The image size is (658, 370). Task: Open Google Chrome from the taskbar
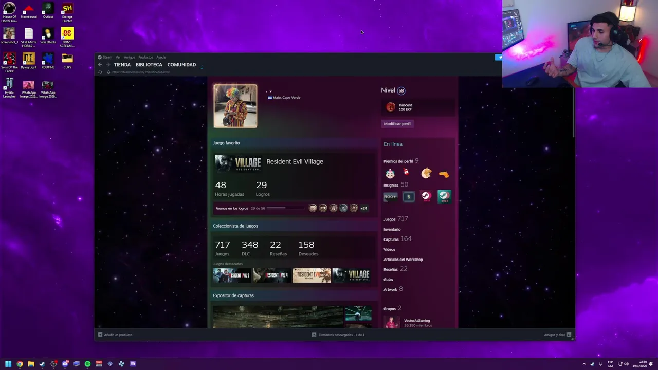(x=20, y=364)
